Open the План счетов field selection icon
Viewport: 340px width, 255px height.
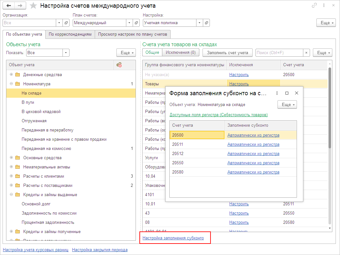click(x=137, y=23)
